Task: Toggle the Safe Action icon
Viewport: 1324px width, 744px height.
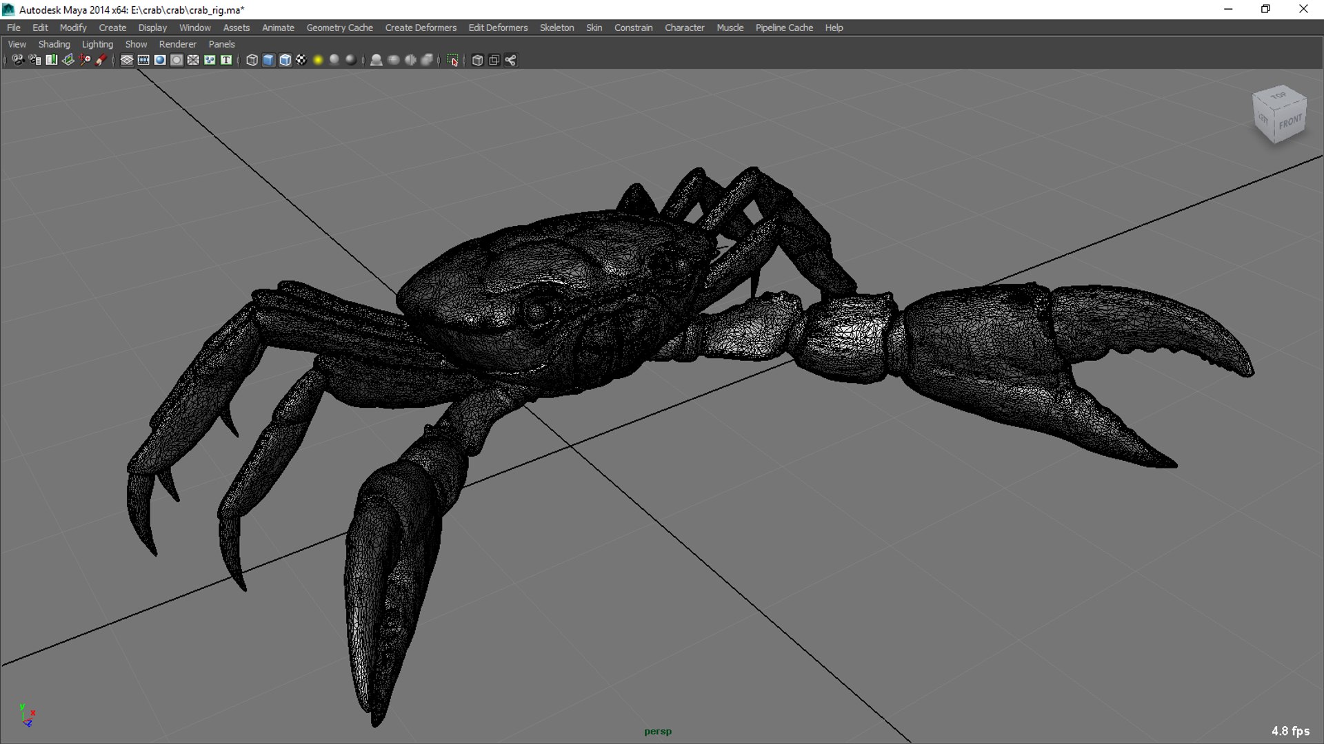Action: 210,60
